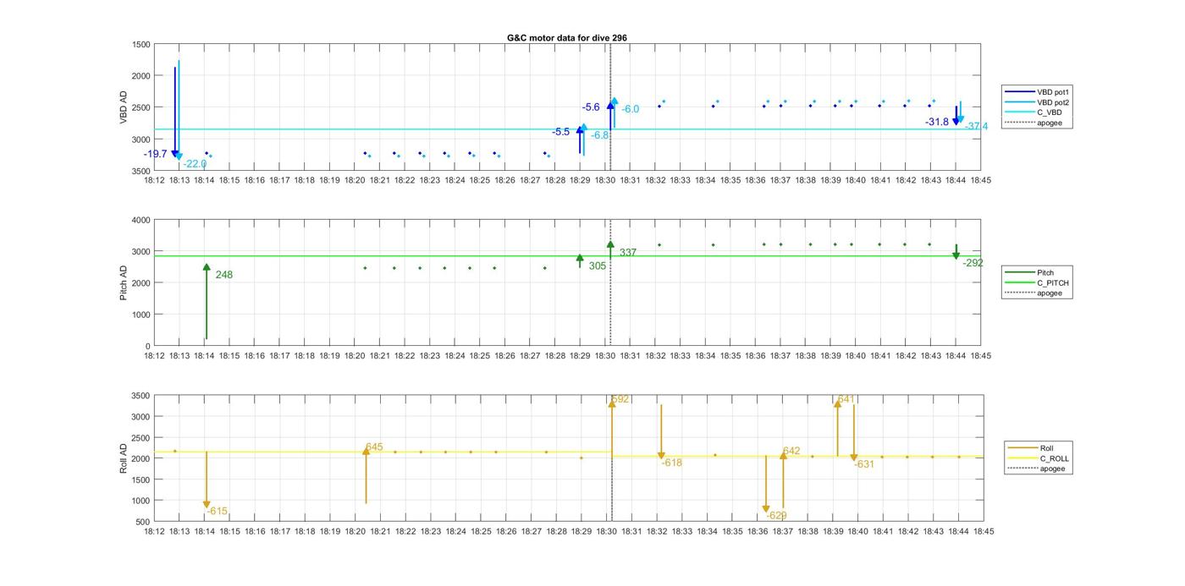The image size is (1185, 586).
Task: Click the '-631' roll data label
Action: 864,464
